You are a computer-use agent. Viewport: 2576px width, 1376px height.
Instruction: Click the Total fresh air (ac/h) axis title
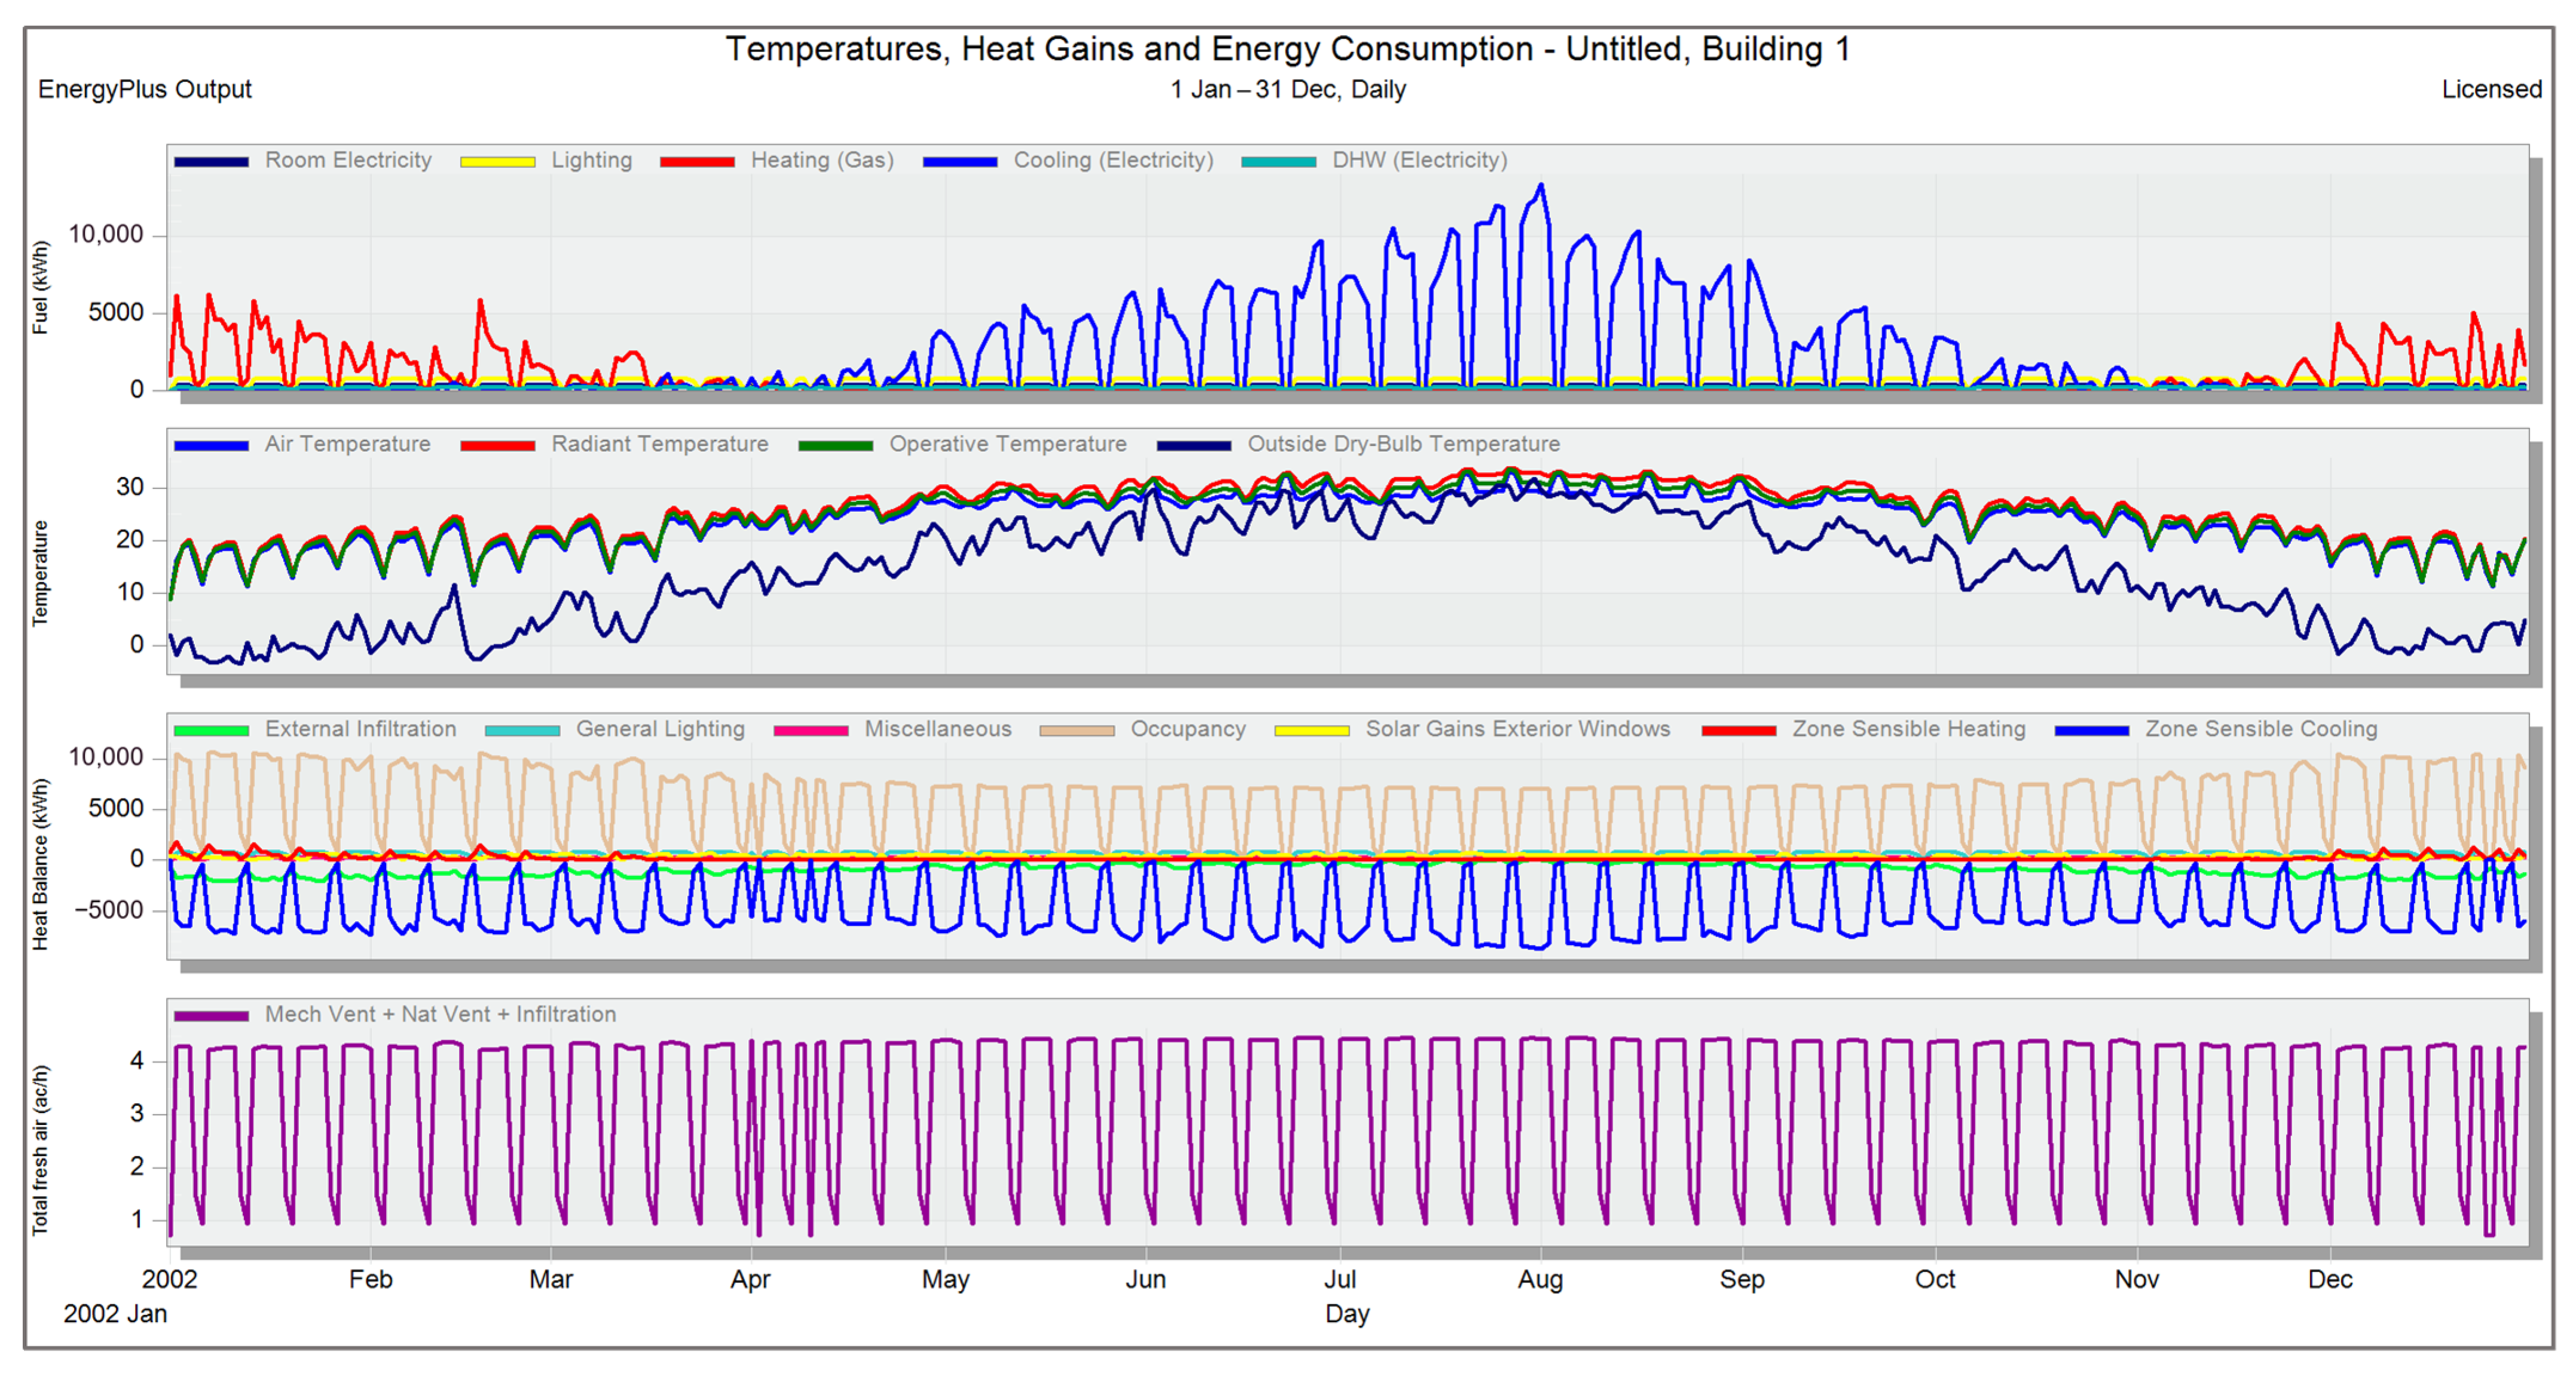(40, 1150)
